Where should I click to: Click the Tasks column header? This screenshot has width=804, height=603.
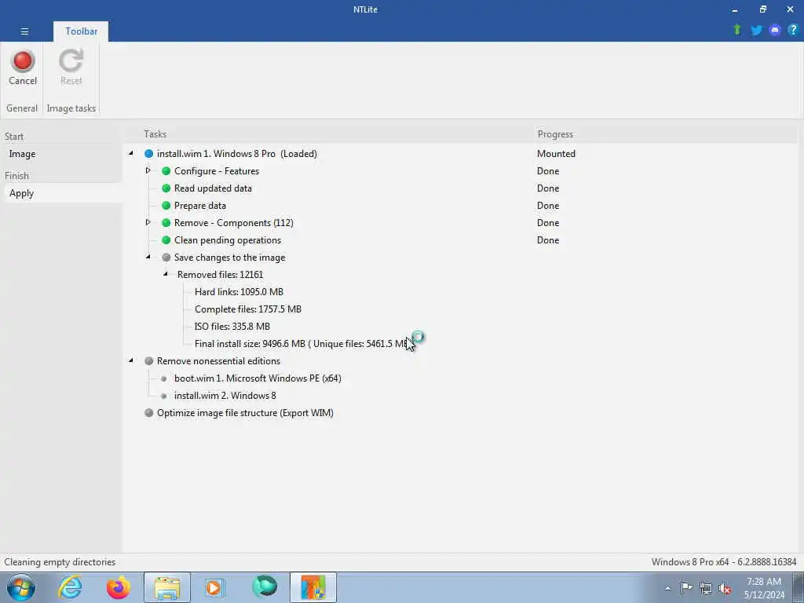point(155,133)
